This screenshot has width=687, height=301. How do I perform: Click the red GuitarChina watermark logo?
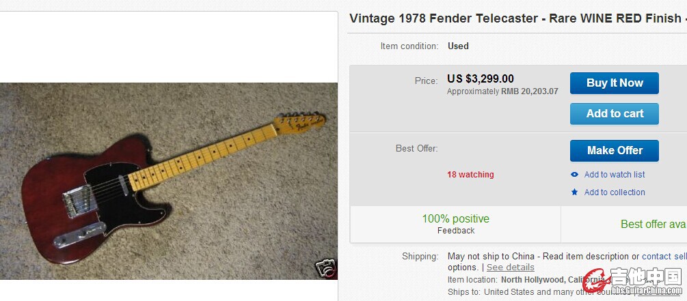point(594,280)
